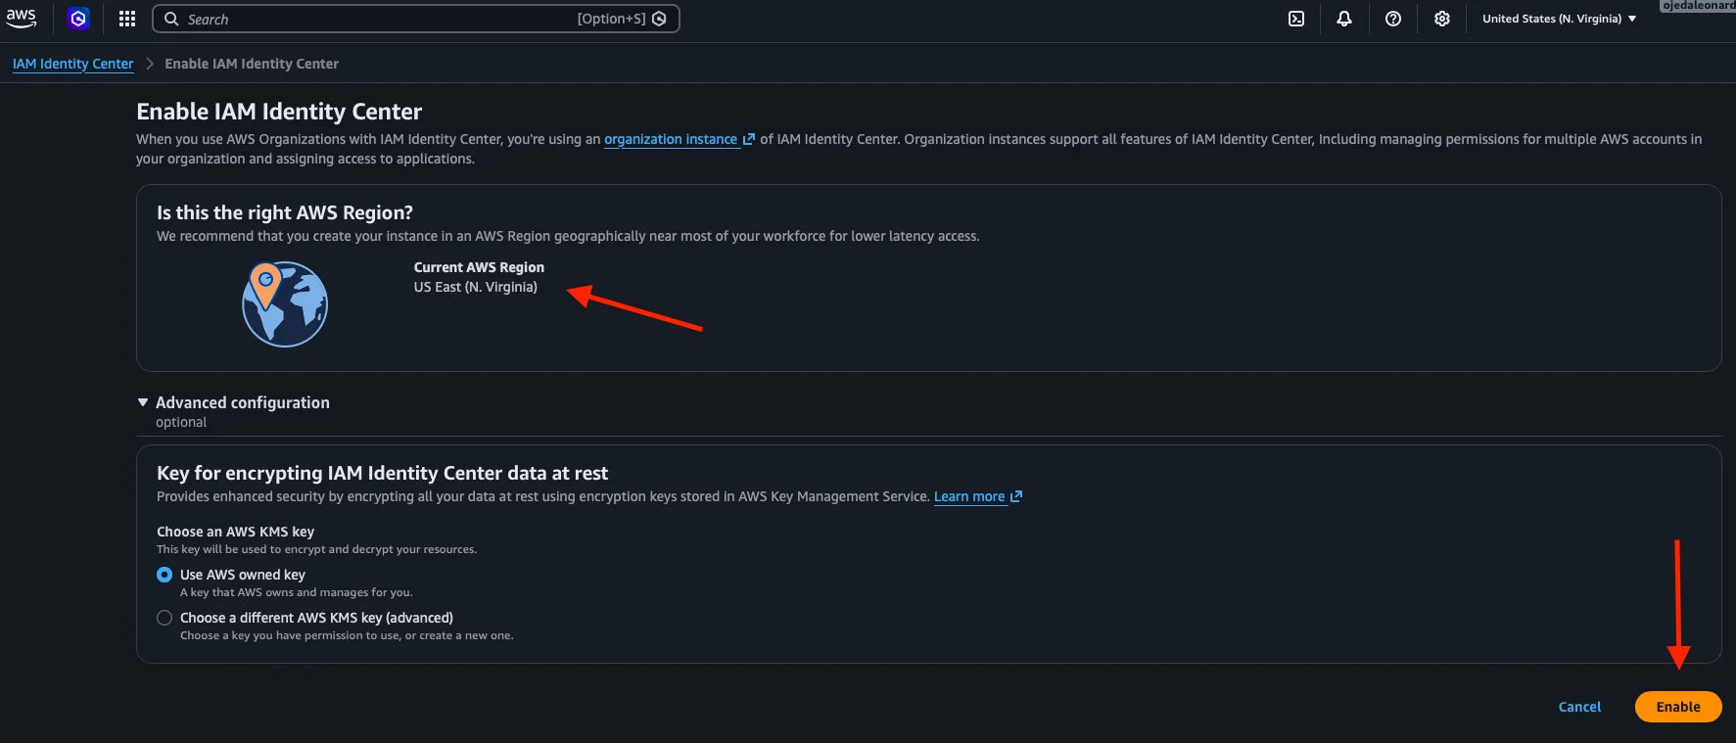1736x743 pixels.
Task: Go to IAM Identity Center breadcrumb
Action: coord(72,64)
